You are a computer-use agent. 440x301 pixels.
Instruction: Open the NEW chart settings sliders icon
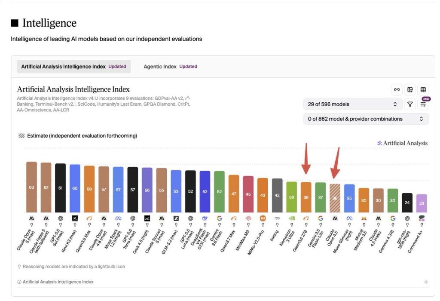pyautogui.click(x=423, y=104)
